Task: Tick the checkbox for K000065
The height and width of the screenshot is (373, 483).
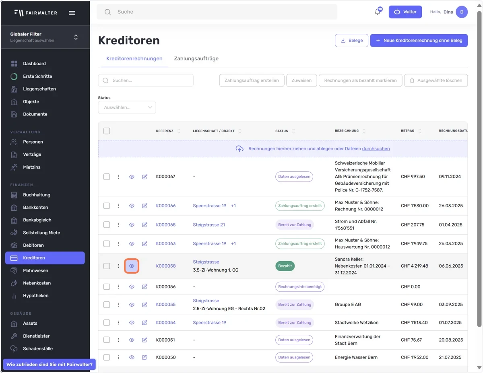Action: (107, 225)
